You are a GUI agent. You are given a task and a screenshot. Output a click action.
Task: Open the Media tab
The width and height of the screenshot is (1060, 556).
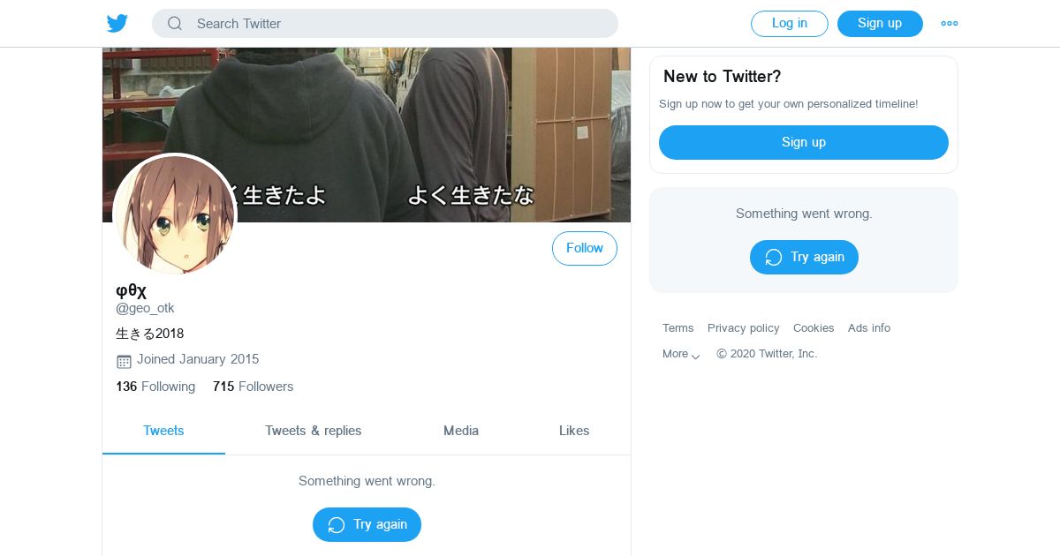[461, 431]
